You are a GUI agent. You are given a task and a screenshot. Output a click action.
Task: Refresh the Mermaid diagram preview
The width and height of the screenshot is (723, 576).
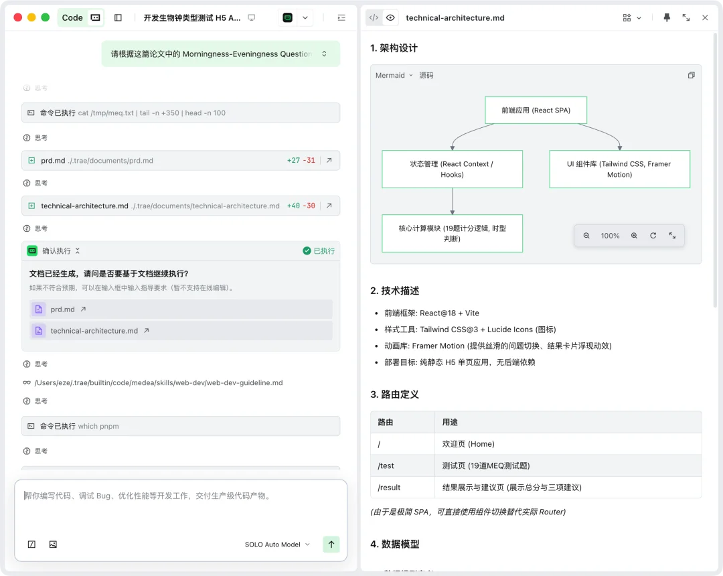653,235
